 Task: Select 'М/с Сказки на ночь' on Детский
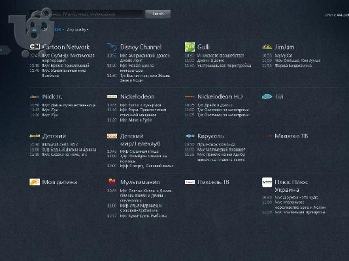tap(65, 155)
